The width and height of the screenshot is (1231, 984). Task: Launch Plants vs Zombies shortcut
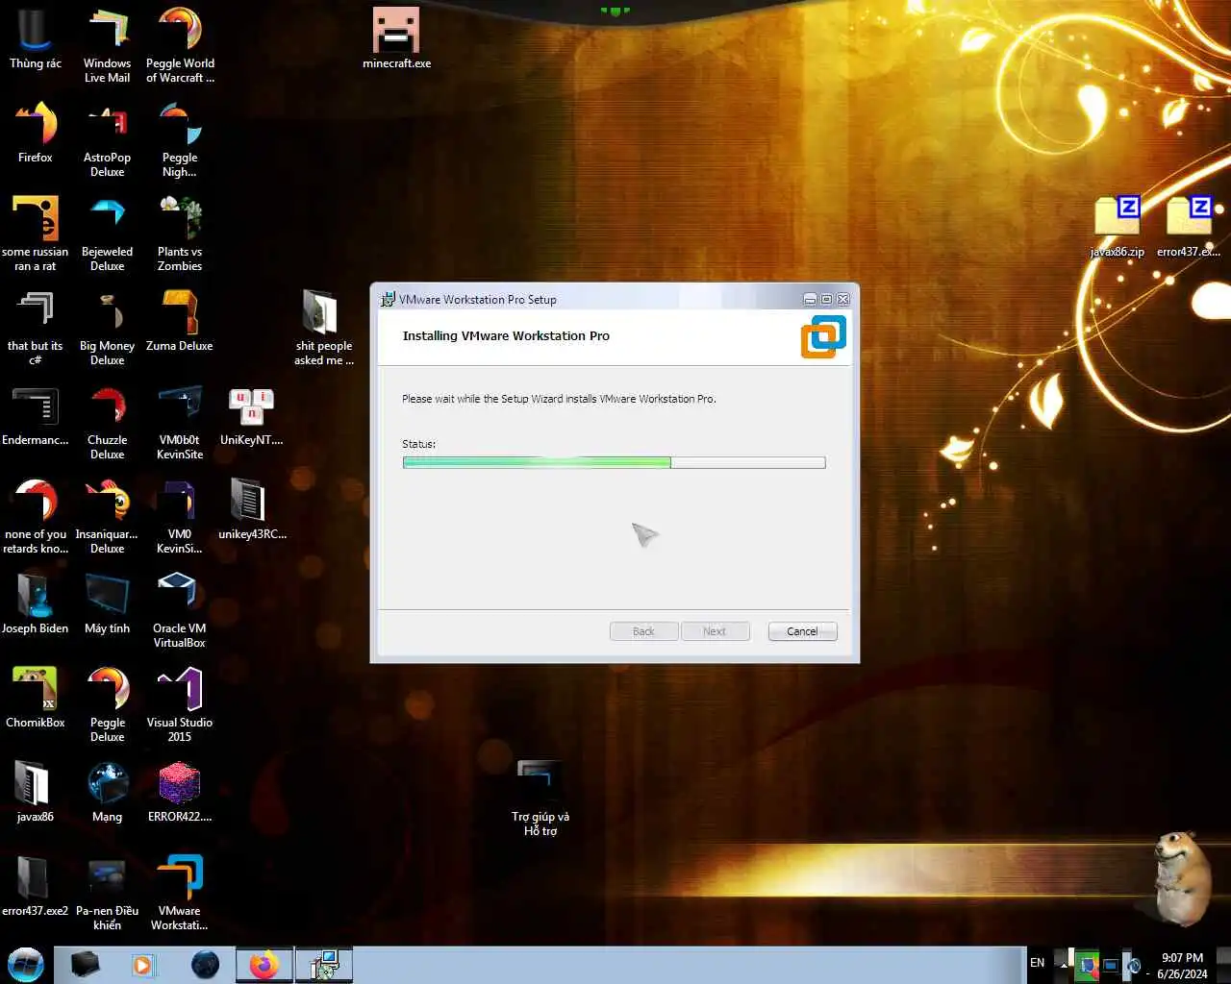click(x=180, y=233)
